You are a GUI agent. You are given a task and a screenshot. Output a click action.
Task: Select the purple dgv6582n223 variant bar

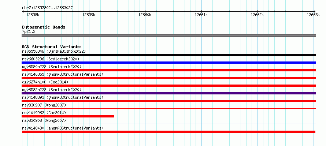click(x=168, y=93)
